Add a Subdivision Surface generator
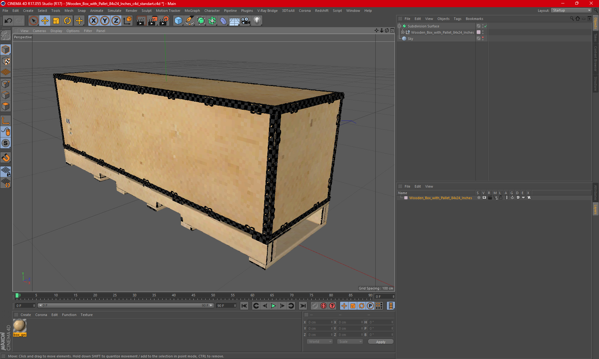 (201, 21)
